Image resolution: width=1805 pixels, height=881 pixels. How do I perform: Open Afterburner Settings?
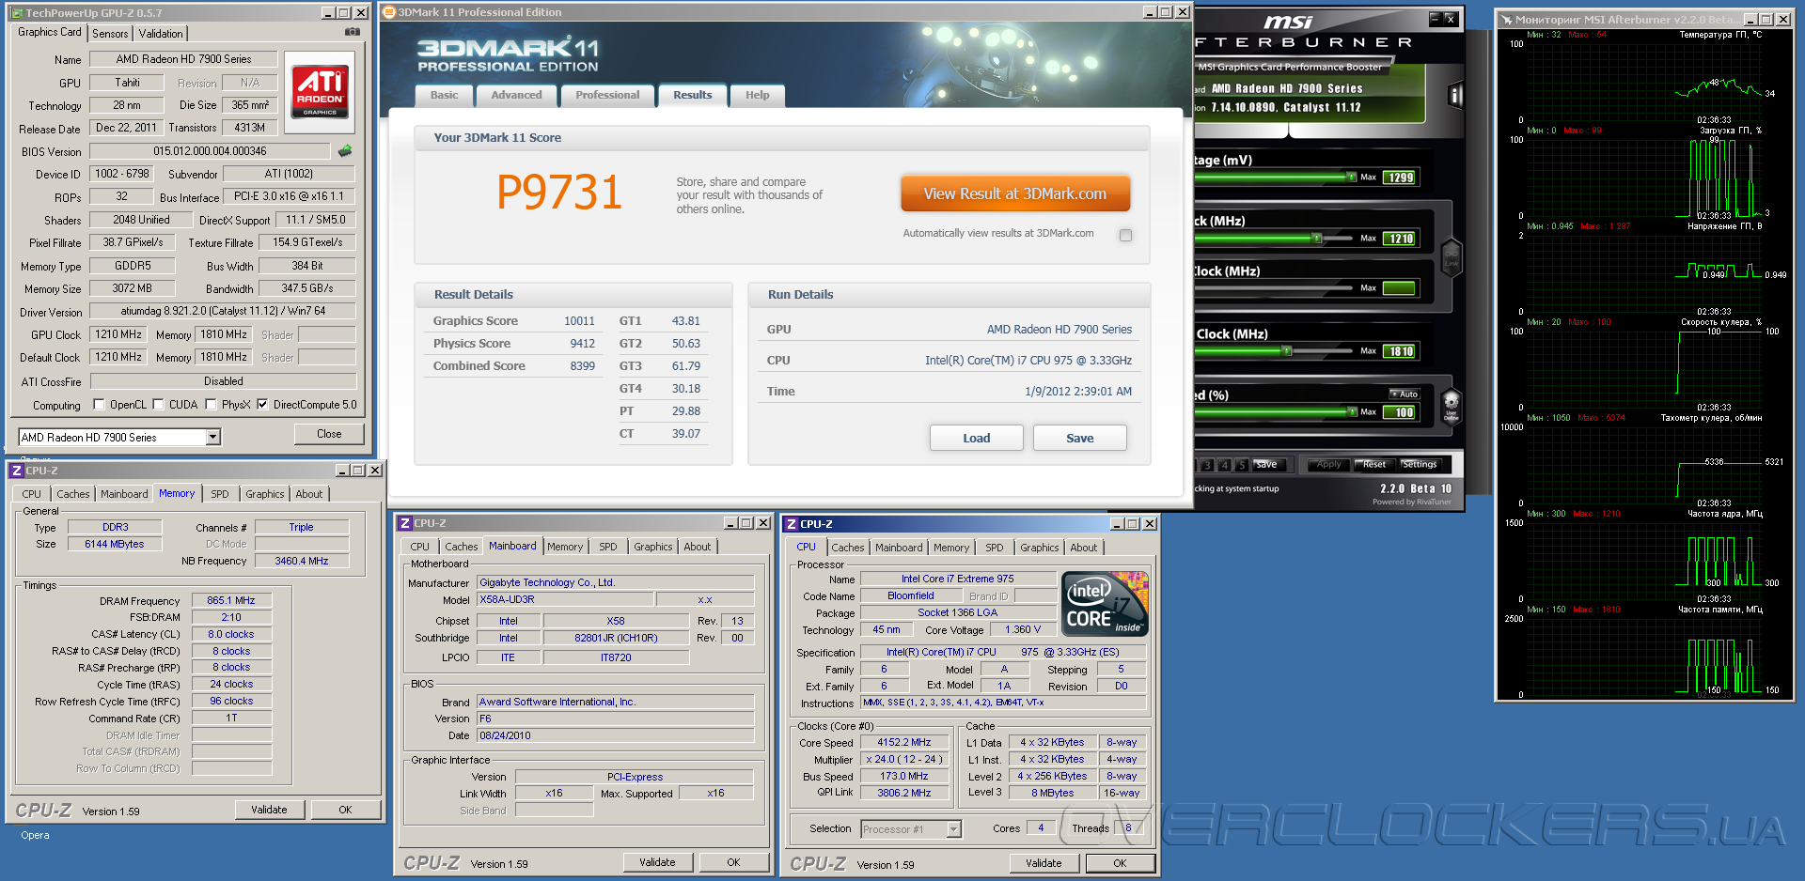point(1419,464)
